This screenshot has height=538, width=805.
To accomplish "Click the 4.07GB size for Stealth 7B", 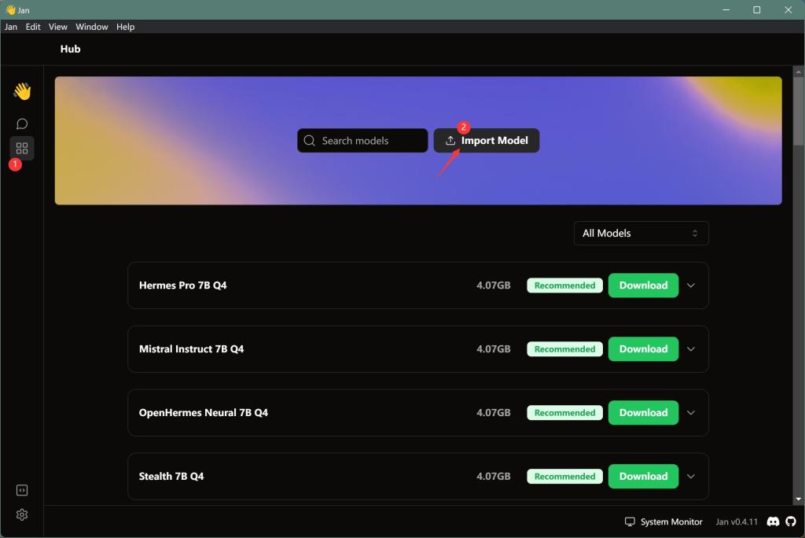I will (494, 477).
